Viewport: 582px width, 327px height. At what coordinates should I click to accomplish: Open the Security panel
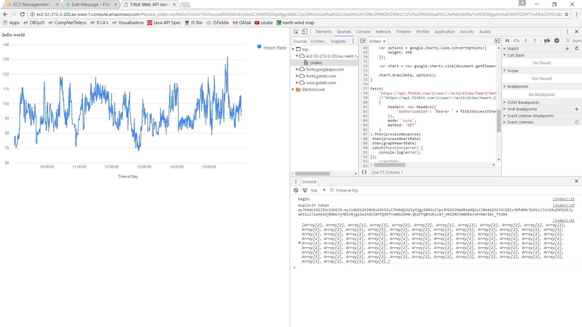467,31
